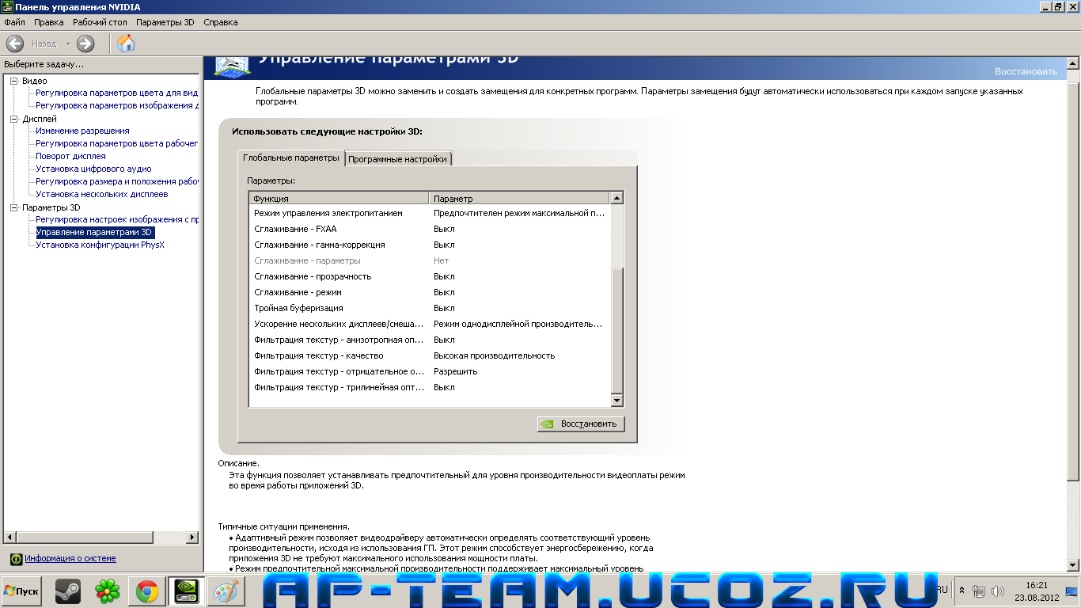Select Регулировка параметров цвета рабочего стола
Image resolution: width=1081 pixels, height=608 pixels.
click(x=117, y=143)
